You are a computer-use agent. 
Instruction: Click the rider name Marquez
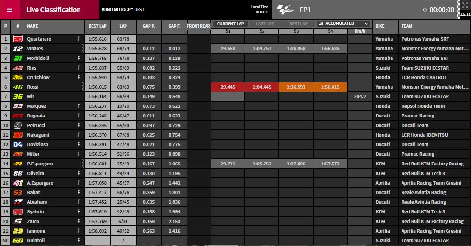click(36, 106)
